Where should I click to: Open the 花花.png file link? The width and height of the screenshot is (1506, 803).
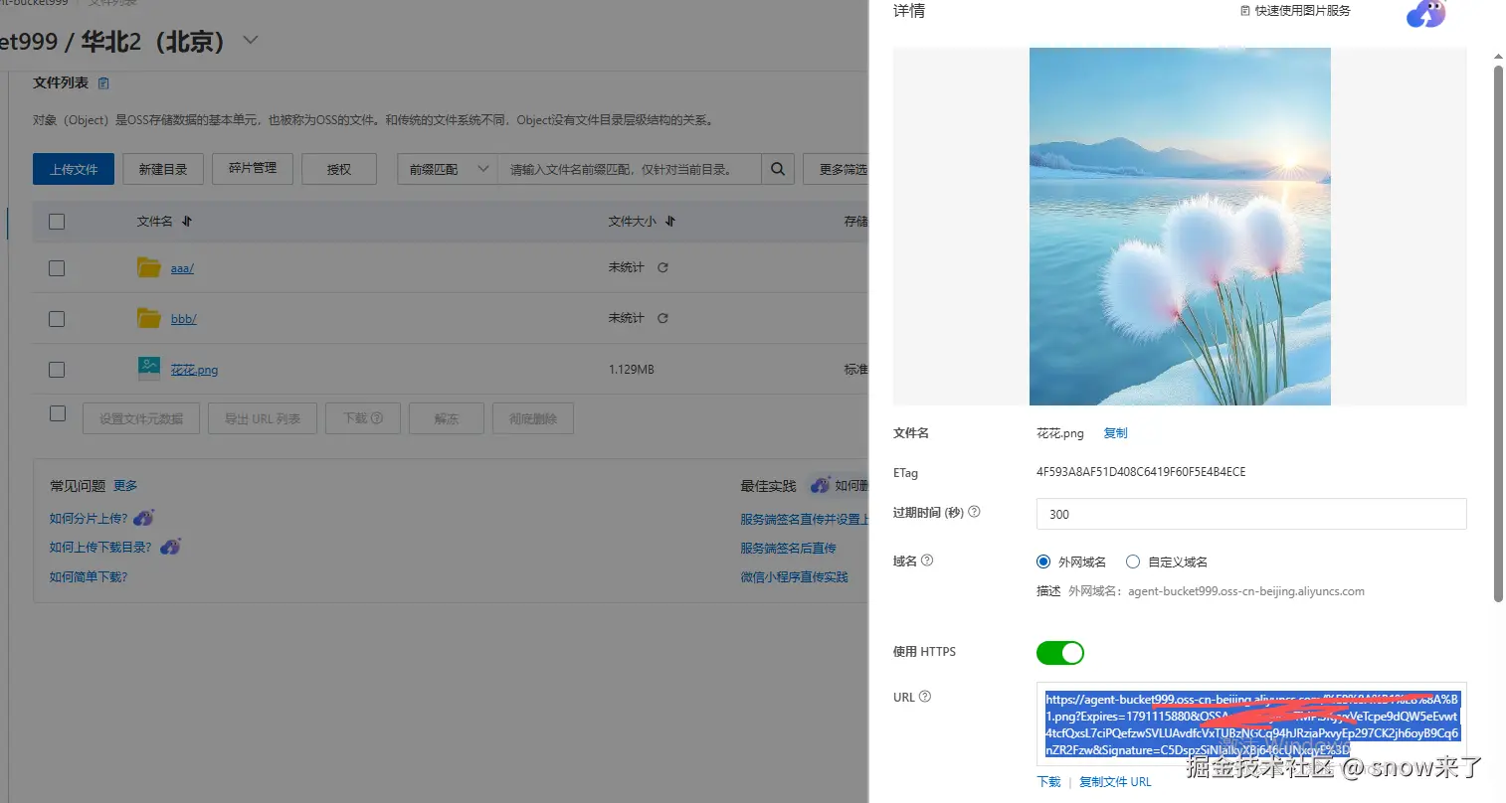pos(194,370)
